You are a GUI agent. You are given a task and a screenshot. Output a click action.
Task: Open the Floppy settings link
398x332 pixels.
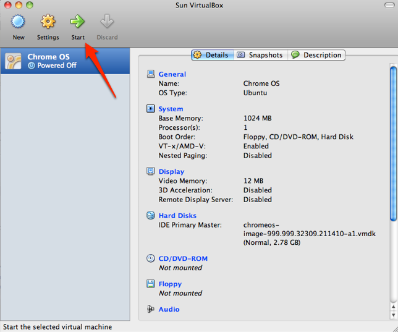(x=170, y=284)
